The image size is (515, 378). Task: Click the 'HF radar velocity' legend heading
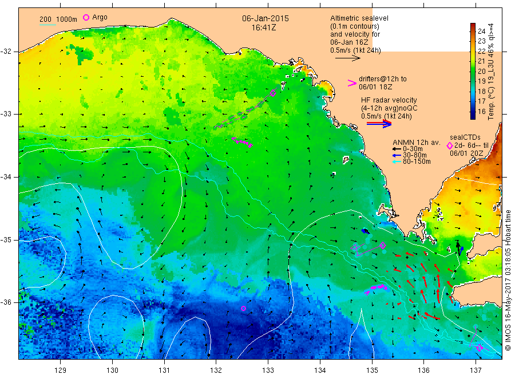coord(389,100)
